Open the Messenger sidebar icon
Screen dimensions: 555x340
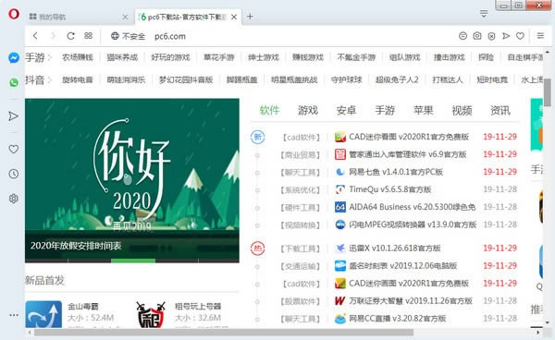pos(14,57)
